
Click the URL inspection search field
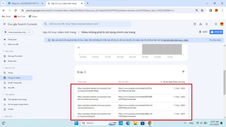[87, 24]
